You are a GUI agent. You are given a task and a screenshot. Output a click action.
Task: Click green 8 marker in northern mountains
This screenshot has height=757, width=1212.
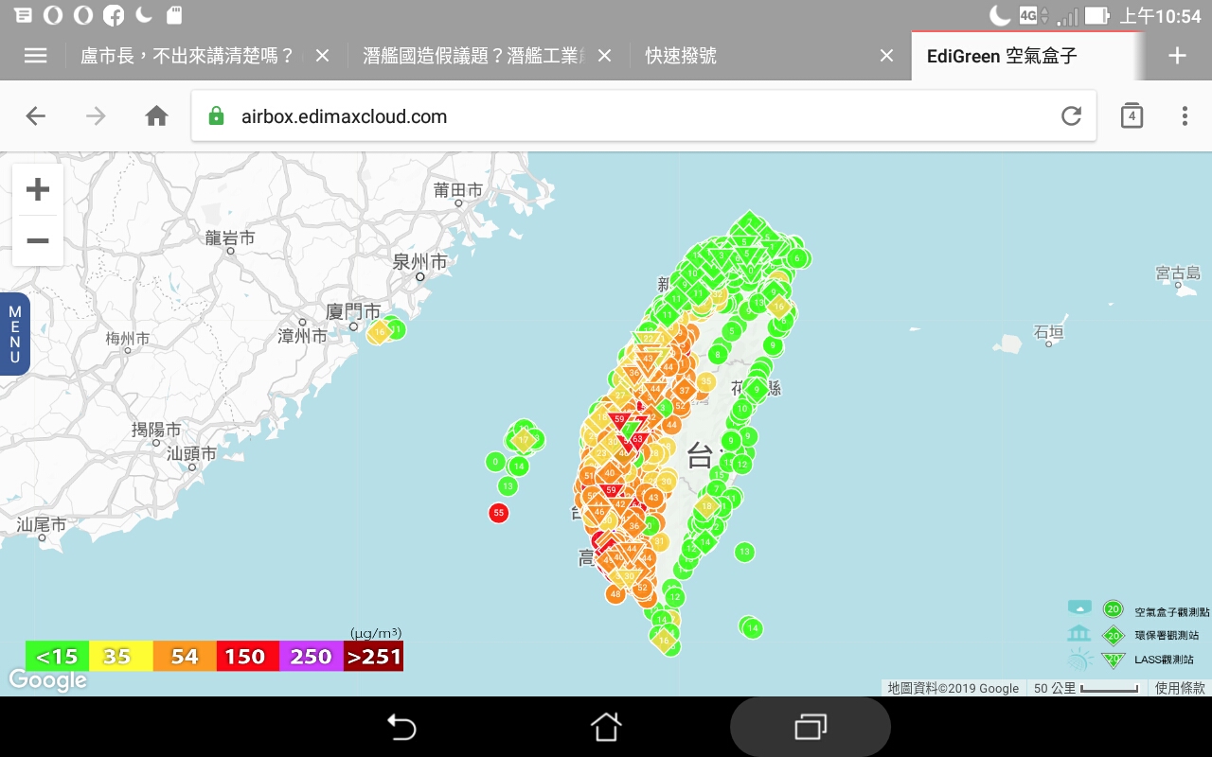tap(717, 355)
